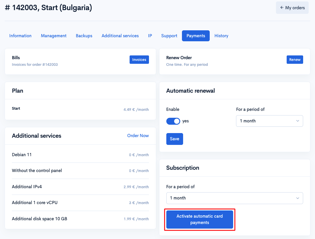Save the automatic renewal settings
Image resolution: width=315 pixels, height=239 pixels.
[x=175, y=139]
